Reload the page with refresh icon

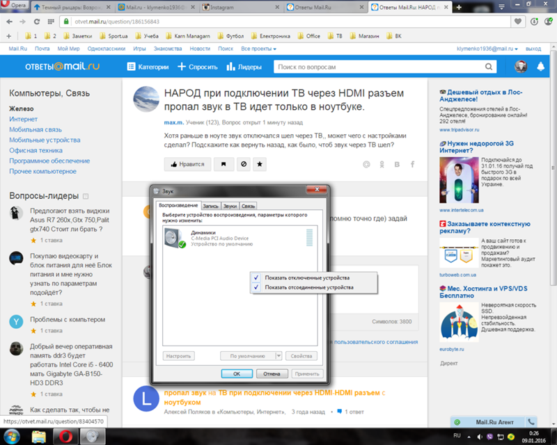point(37,22)
